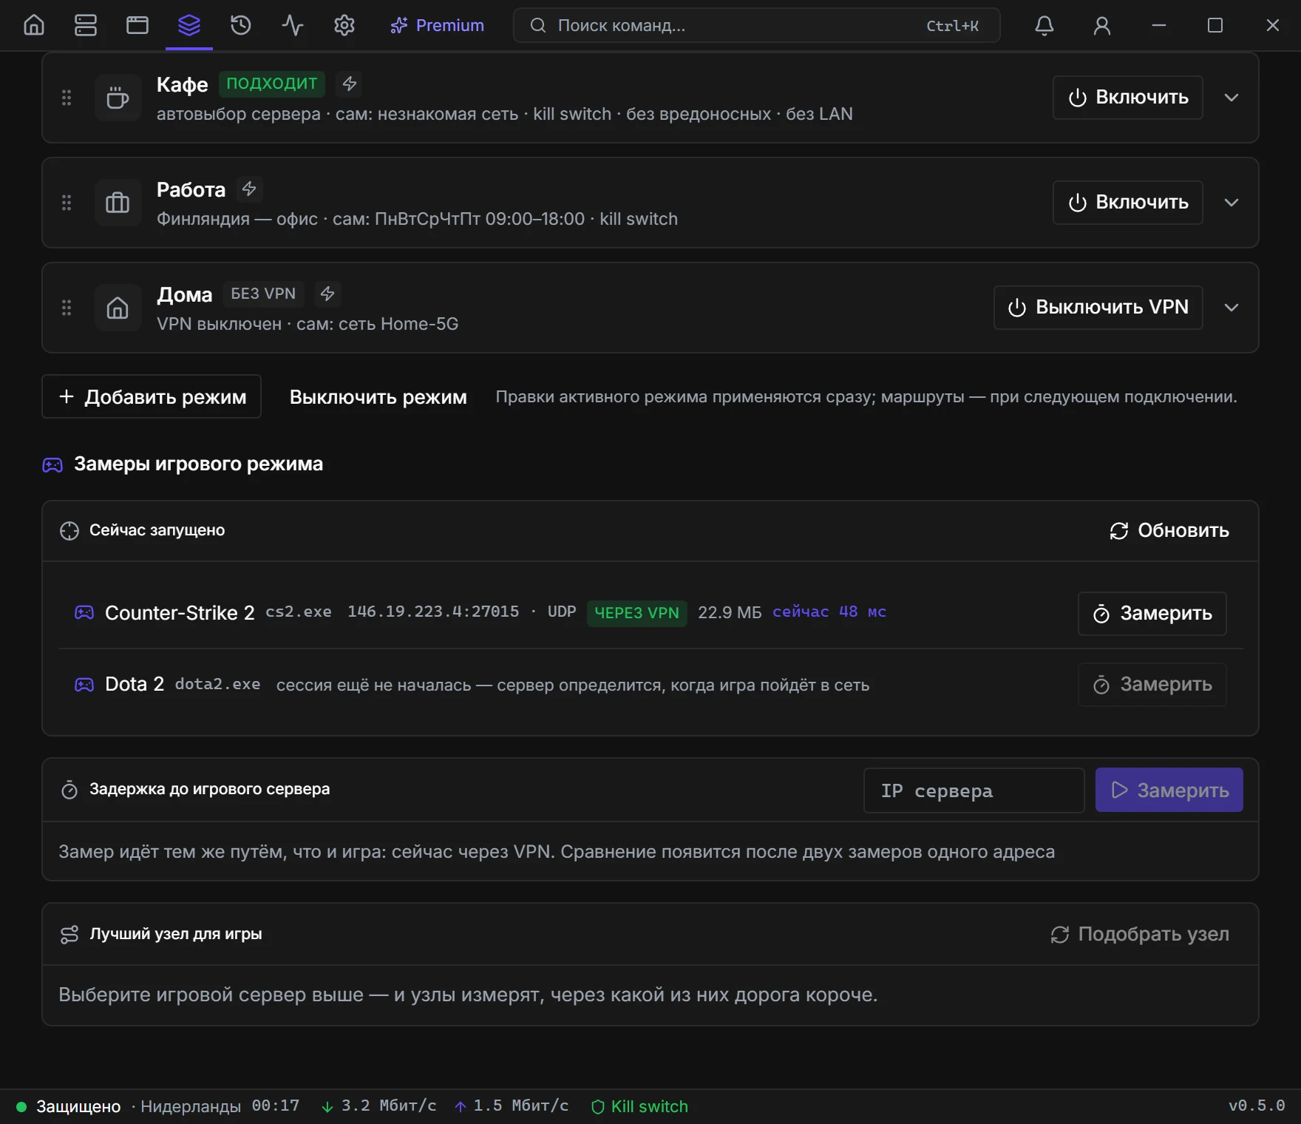Image resolution: width=1301 pixels, height=1124 pixels.
Task: Open the Home tab icon
Action: 34,25
